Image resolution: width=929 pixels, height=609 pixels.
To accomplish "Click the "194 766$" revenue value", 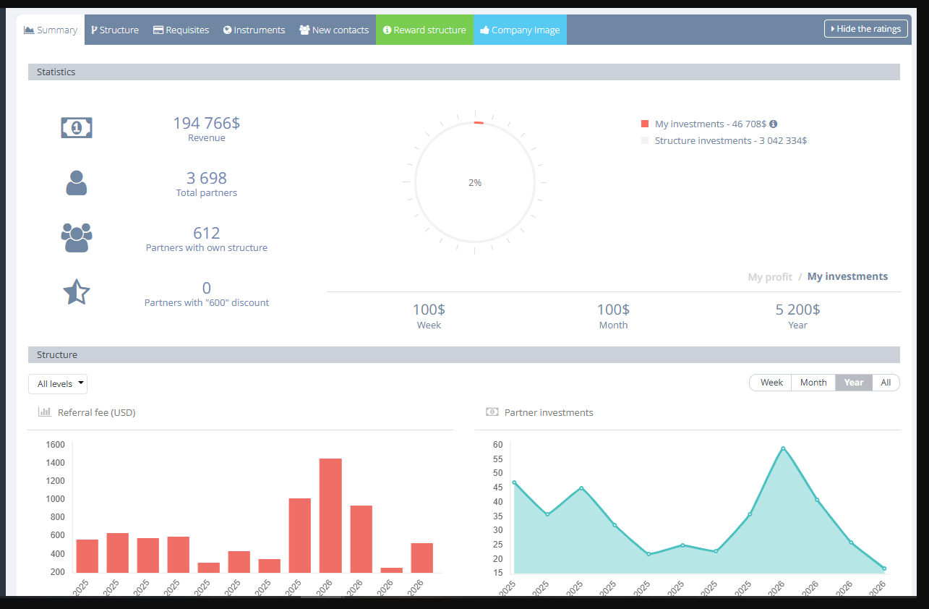I will [206, 123].
